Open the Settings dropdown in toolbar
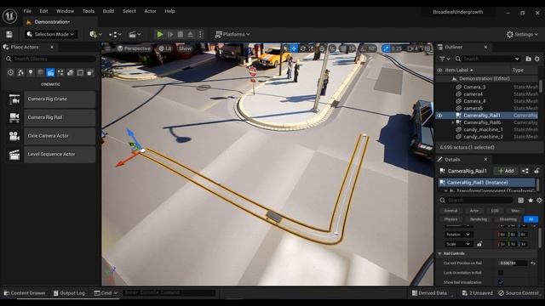 click(522, 34)
